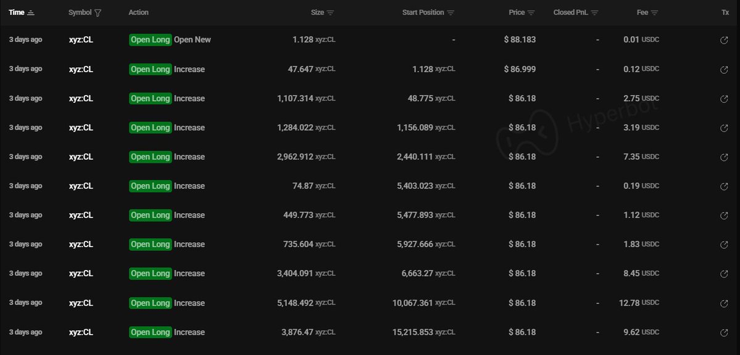Click xyz:CL symbol on the 3,876.47 size row

[81, 332]
